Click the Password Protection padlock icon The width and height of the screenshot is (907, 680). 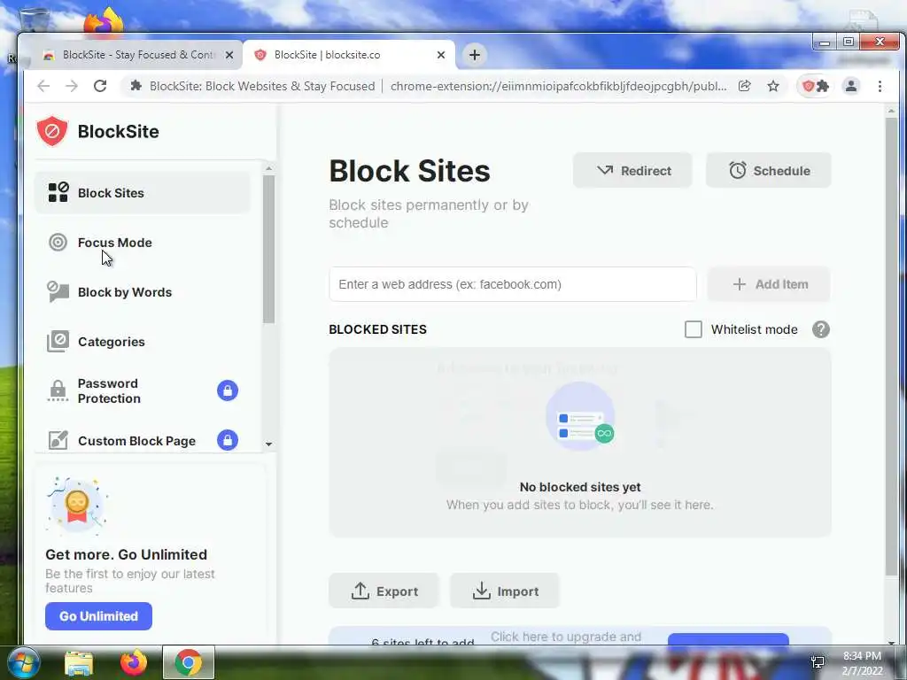point(58,390)
